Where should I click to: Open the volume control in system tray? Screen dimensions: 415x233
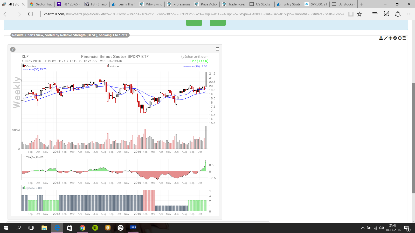(x=381, y=228)
